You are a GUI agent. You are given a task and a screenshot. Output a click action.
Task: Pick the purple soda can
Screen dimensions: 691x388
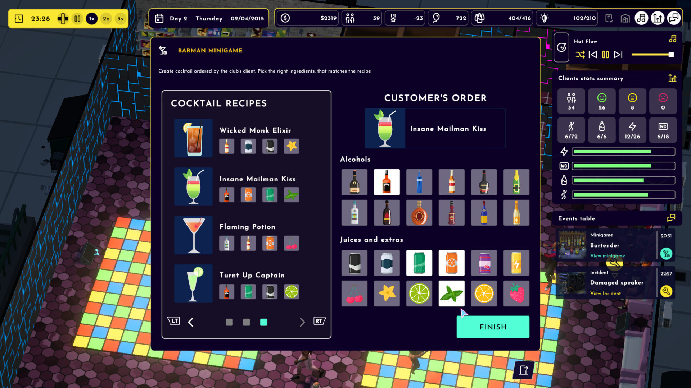point(484,263)
